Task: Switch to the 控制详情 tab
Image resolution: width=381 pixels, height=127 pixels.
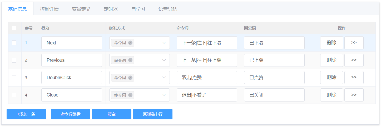Action: coord(49,9)
